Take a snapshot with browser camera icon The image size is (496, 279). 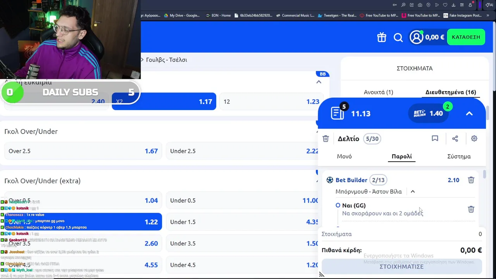(x=420, y=5)
